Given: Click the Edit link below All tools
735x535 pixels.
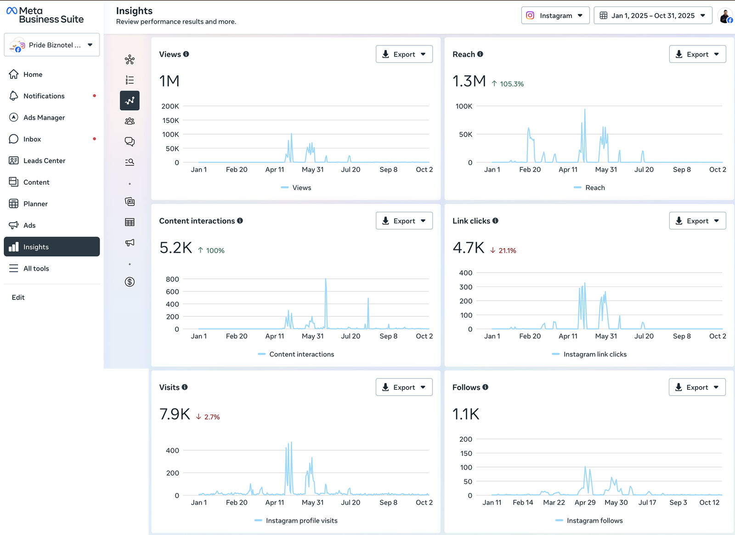Looking at the screenshot, I should [x=18, y=297].
